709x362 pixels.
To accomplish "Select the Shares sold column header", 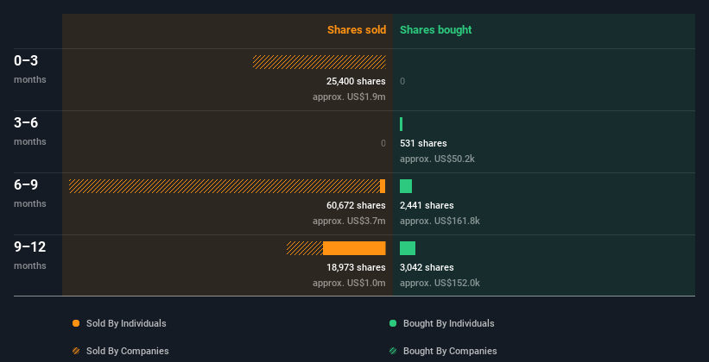I will (x=357, y=30).
